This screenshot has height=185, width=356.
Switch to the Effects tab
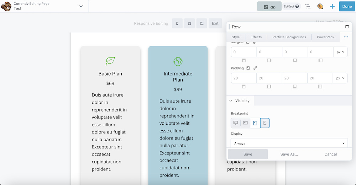coord(256,37)
